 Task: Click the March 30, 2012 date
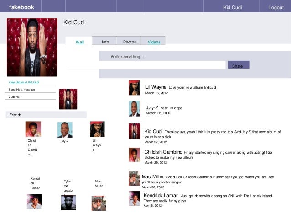pos(153,187)
